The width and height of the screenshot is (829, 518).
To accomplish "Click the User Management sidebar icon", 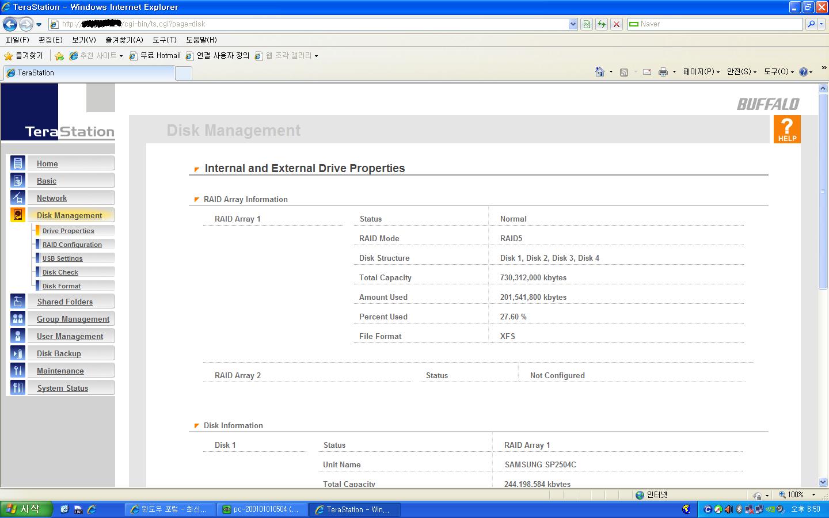I will [18, 336].
